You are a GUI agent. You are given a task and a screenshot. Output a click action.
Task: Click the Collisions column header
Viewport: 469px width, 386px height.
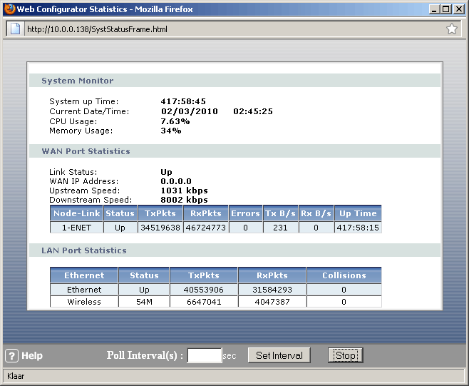click(x=344, y=275)
